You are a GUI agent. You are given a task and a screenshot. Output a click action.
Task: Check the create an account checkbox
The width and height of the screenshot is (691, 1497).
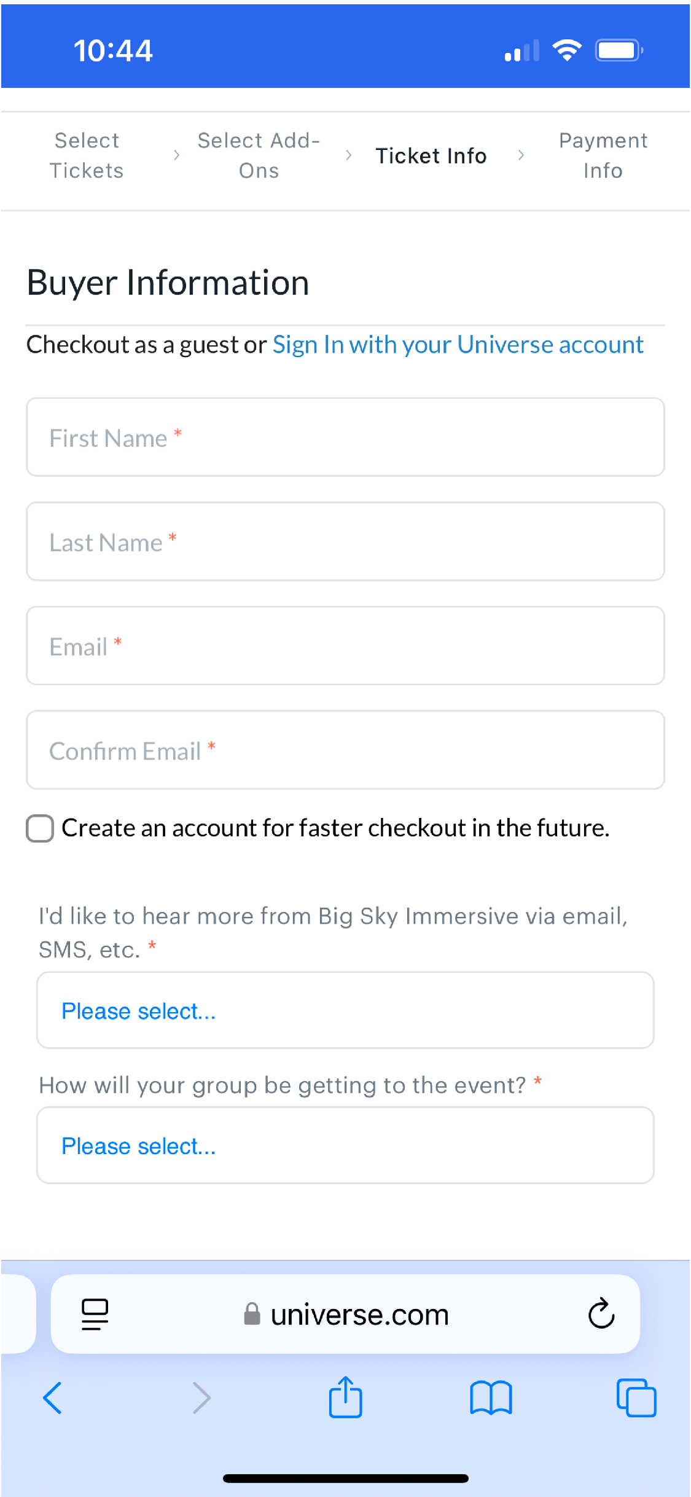coord(40,828)
